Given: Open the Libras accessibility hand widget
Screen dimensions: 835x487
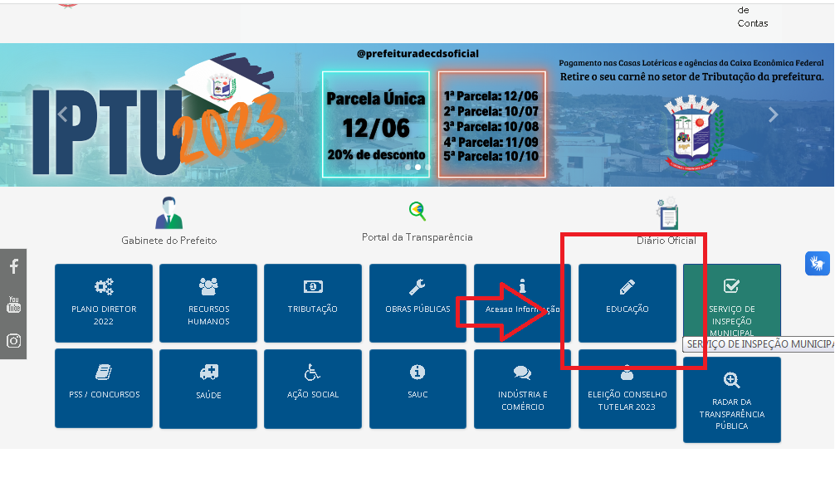Looking at the screenshot, I should click(817, 264).
